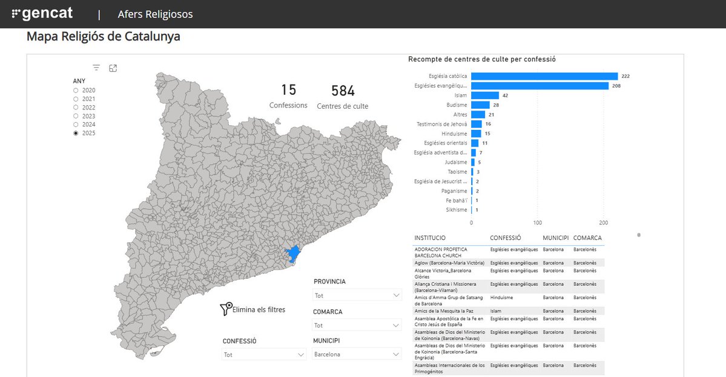Click the table scrollbar handle

point(639,235)
